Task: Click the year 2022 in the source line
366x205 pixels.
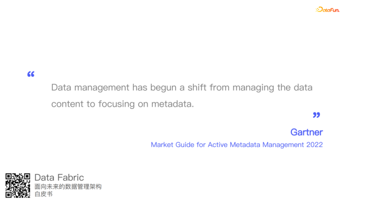Action: [314, 145]
